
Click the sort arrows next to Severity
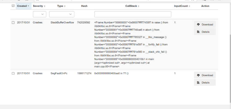(x=45, y=6)
